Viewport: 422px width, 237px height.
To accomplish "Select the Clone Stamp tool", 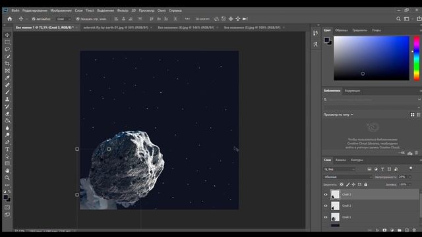I will coord(7,99).
